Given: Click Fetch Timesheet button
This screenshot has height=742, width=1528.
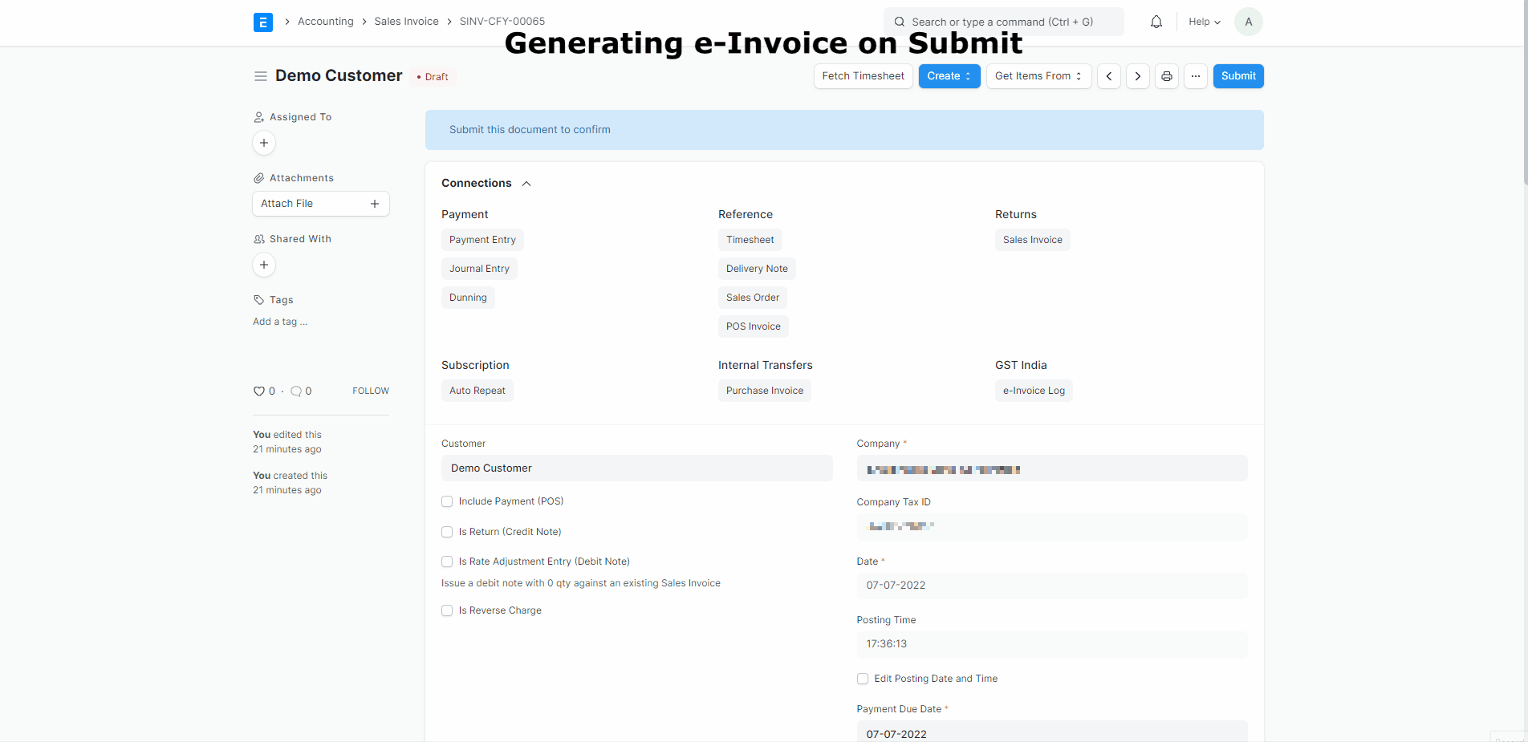Looking at the screenshot, I should click(863, 76).
